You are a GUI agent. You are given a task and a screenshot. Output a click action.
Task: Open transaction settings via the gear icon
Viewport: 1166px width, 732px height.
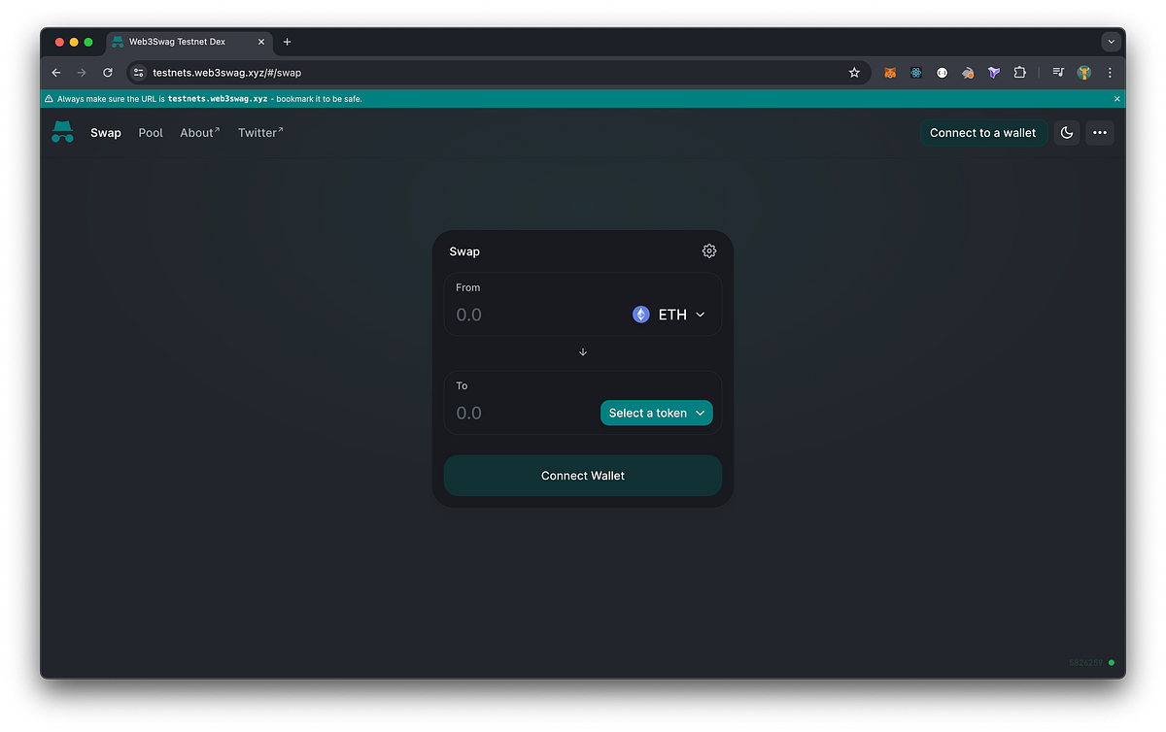(708, 250)
